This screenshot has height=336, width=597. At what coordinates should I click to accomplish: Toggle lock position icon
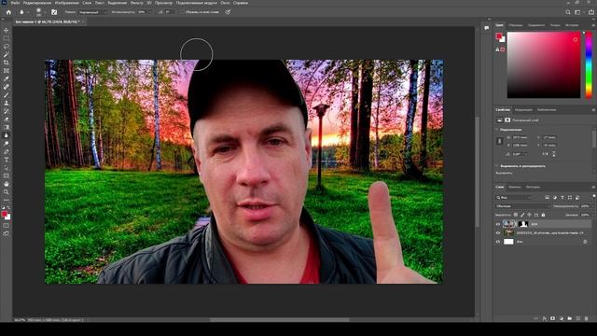pos(529,215)
